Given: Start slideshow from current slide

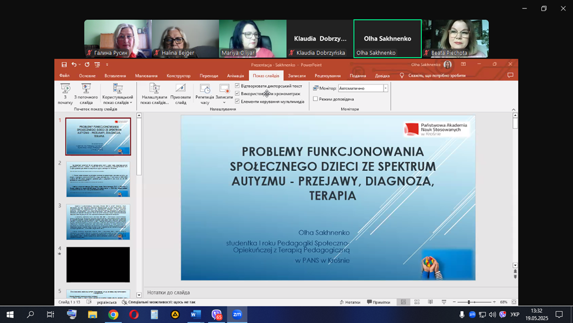Looking at the screenshot, I should pyautogui.click(x=86, y=89).
